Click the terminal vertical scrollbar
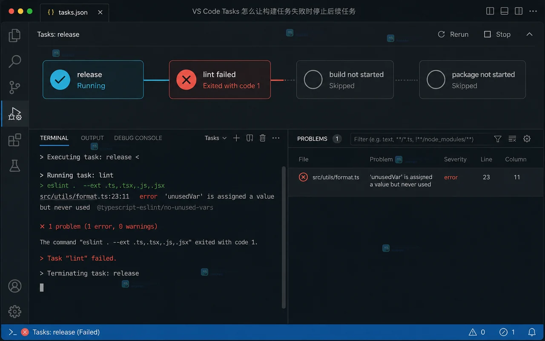This screenshot has height=341, width=545. click(283, 237)
